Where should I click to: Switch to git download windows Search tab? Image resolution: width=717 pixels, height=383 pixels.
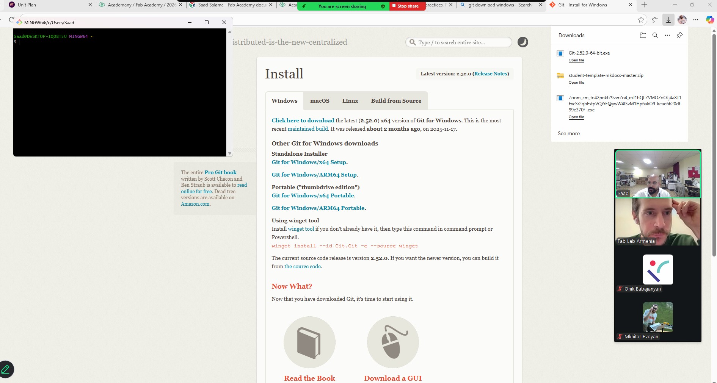pos(500,5)
